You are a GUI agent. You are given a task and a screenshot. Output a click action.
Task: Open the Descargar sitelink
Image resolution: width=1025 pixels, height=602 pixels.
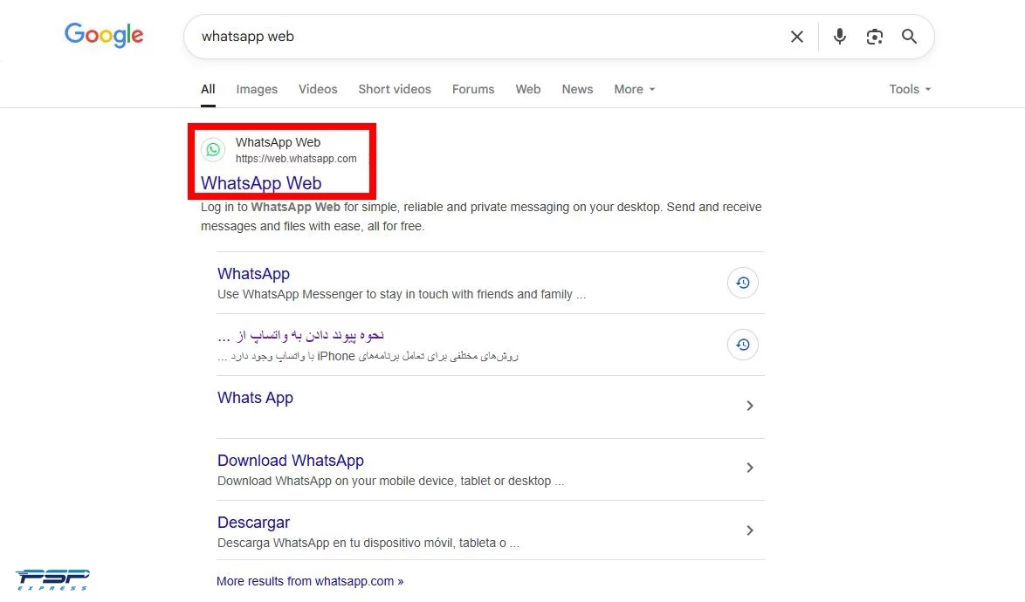pos(254,523)
